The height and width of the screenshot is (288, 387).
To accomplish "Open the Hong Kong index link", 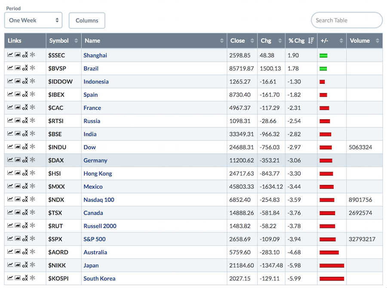I will 98,173.
